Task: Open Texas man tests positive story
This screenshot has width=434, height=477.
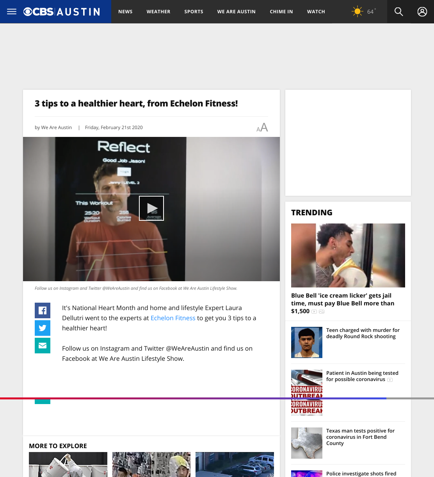Action: (360, 437)
